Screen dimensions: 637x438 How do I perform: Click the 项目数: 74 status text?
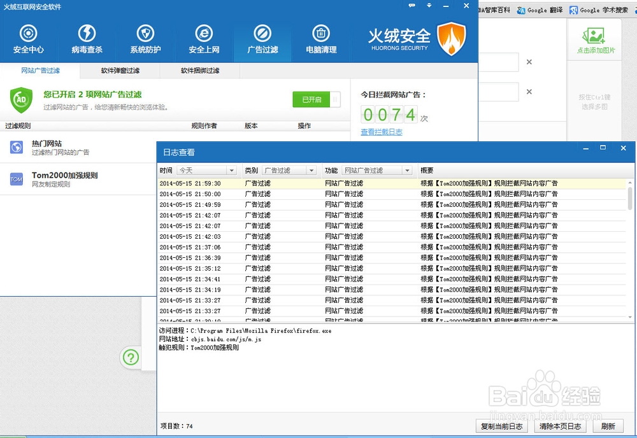[x=176, y=427]
